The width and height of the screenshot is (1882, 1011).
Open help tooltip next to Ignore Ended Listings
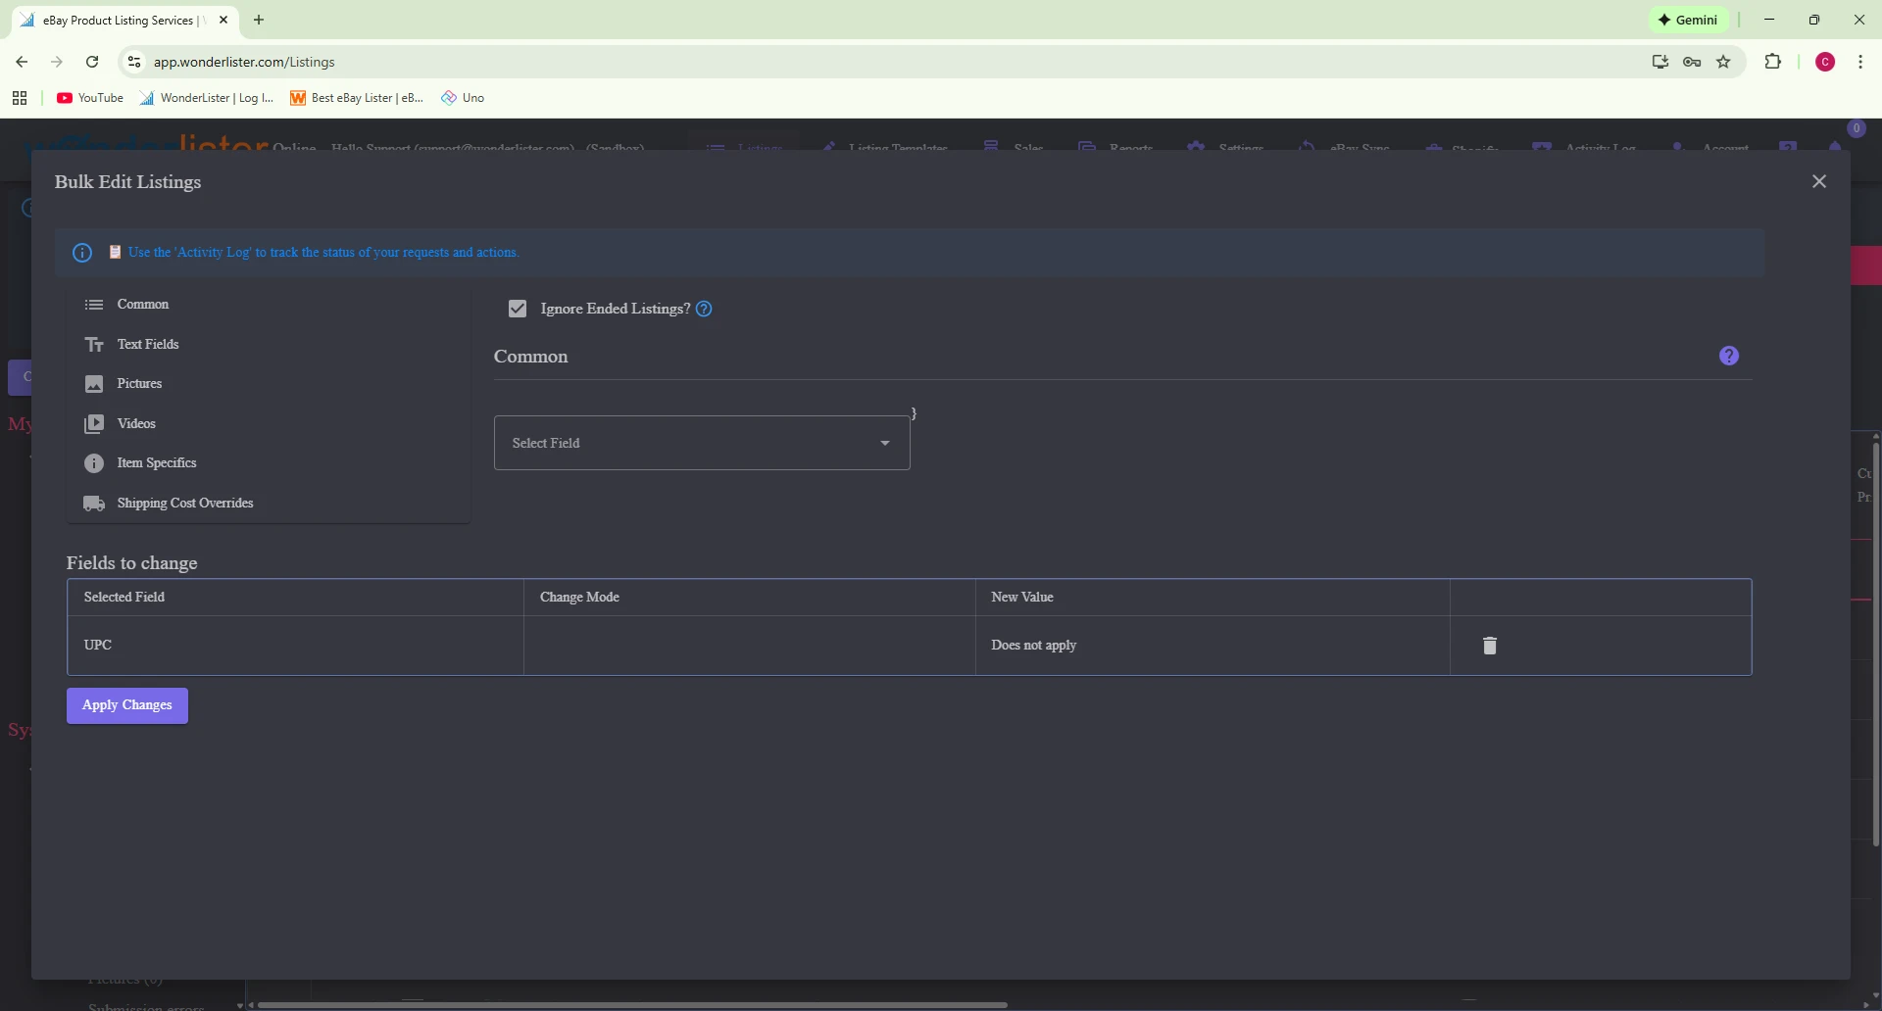tap(704, 310)
